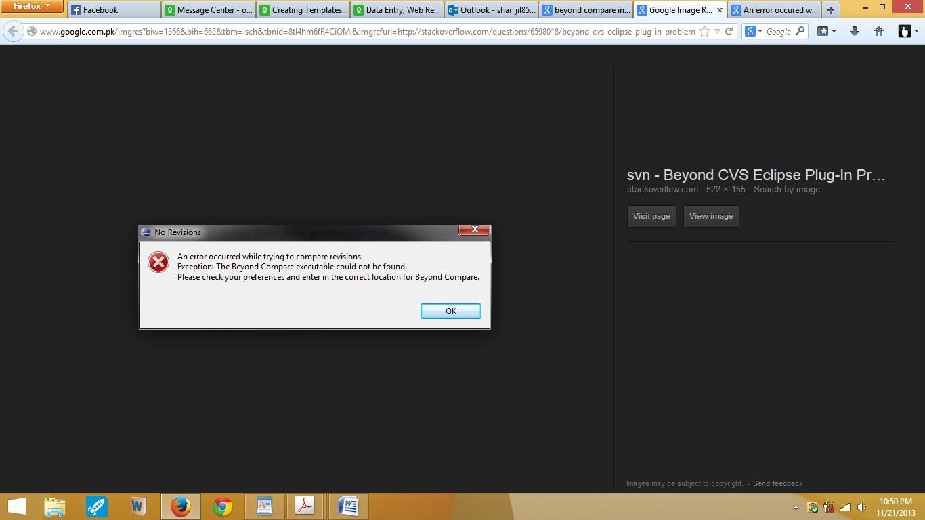
Task: Switch to the Data Entry, Web Re... tab
Action: pyautogui.click(x=397, y=10)
